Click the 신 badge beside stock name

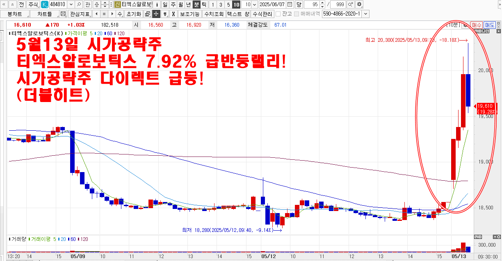point(118,5)
